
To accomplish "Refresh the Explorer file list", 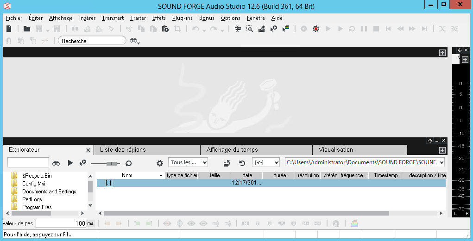I will tap(242, 163).
